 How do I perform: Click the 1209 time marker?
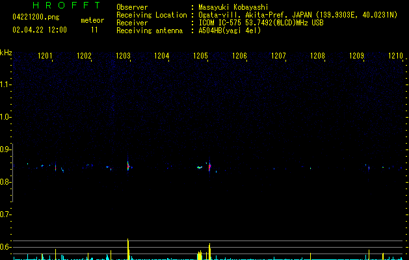356,56
